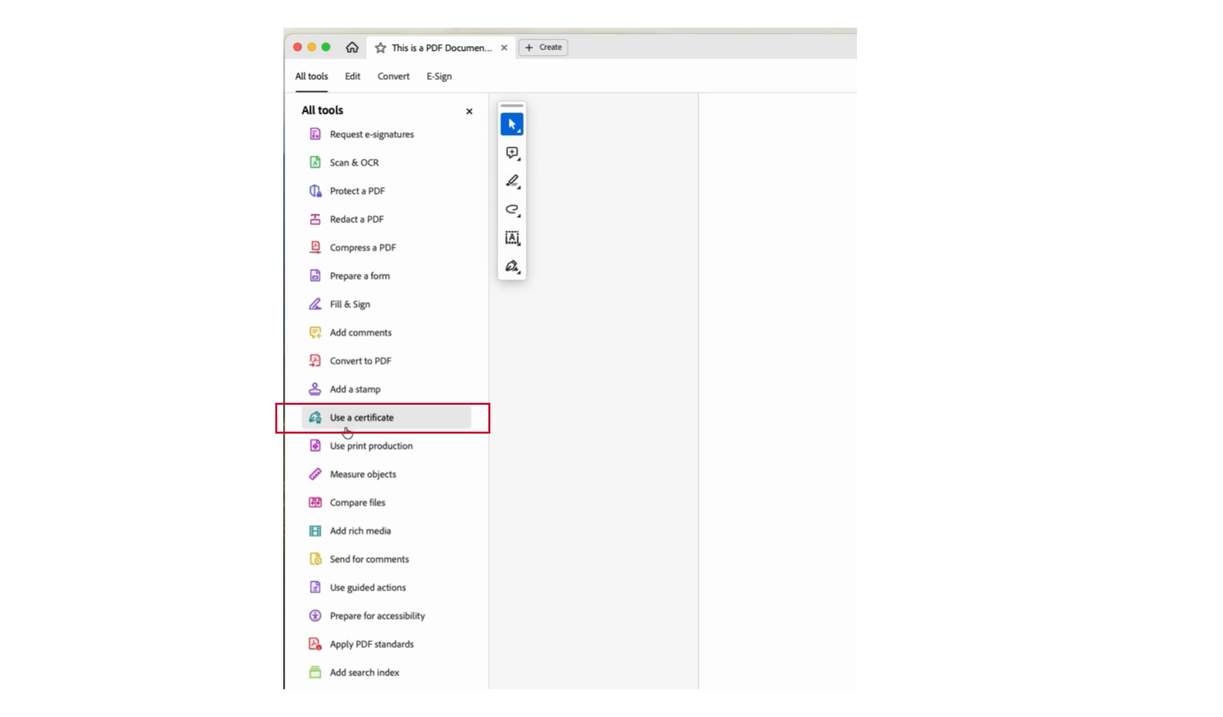Click the Use print production icon
The image size is (1223, 717).
(315, 445)
